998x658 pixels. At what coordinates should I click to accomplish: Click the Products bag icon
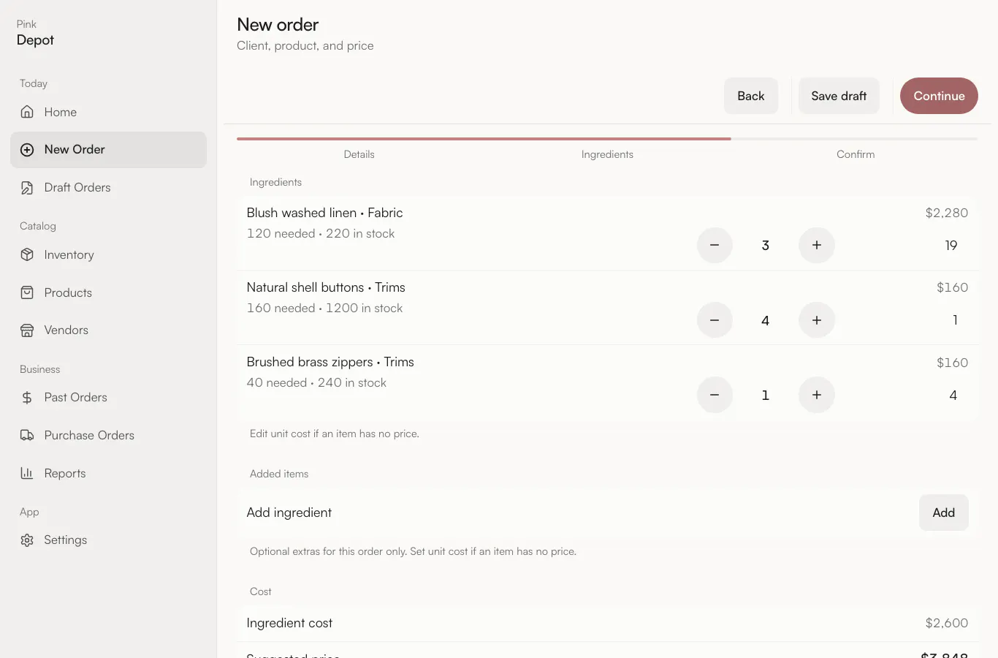point(27,292)
